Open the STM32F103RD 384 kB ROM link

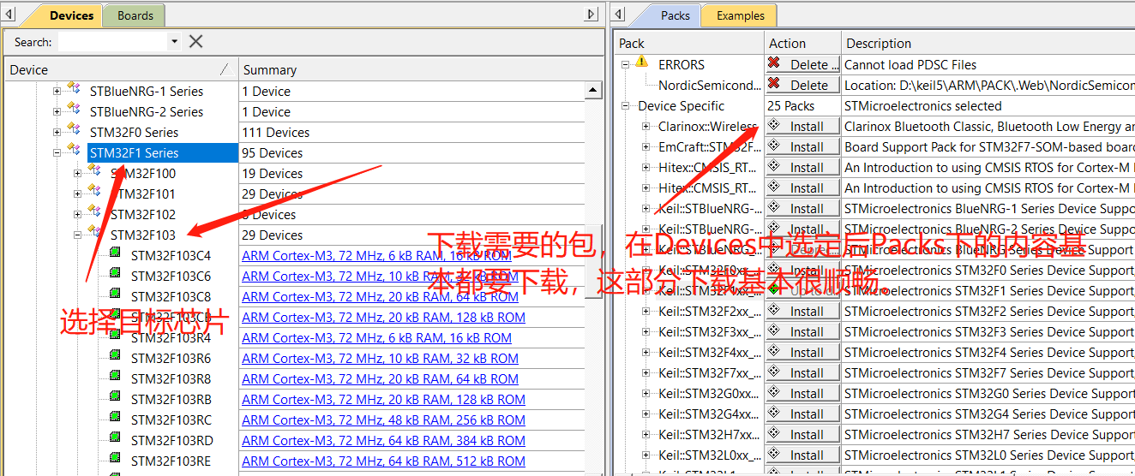coord(383,440)
